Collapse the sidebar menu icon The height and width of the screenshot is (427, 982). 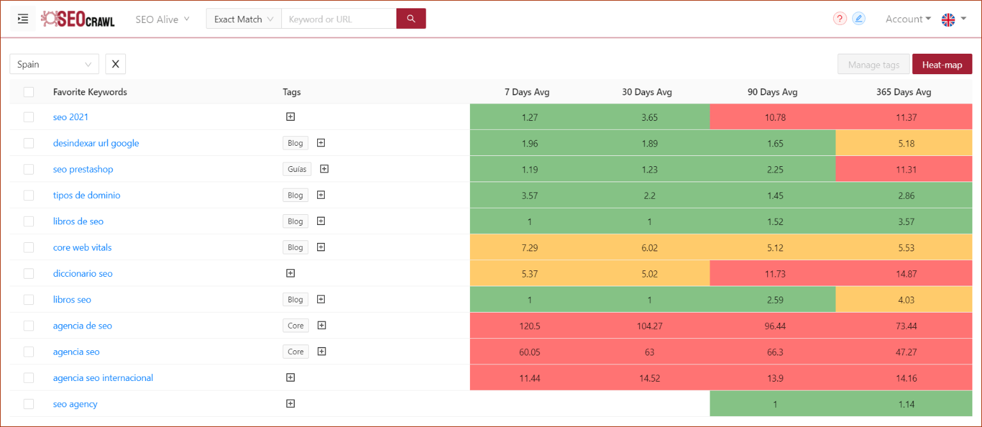tap(23, 19)
